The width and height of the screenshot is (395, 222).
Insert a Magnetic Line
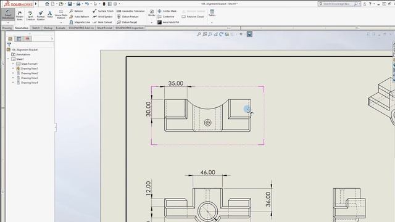point(80,22)
